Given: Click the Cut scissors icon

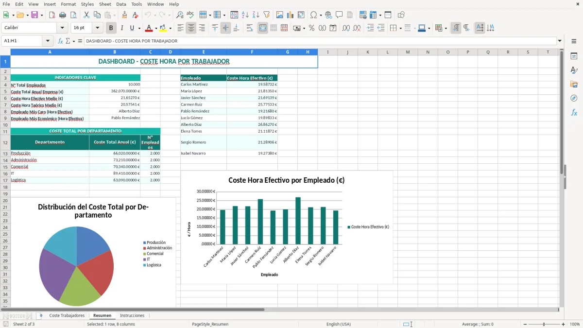Looking at the screenshot, I should [86, 15].
